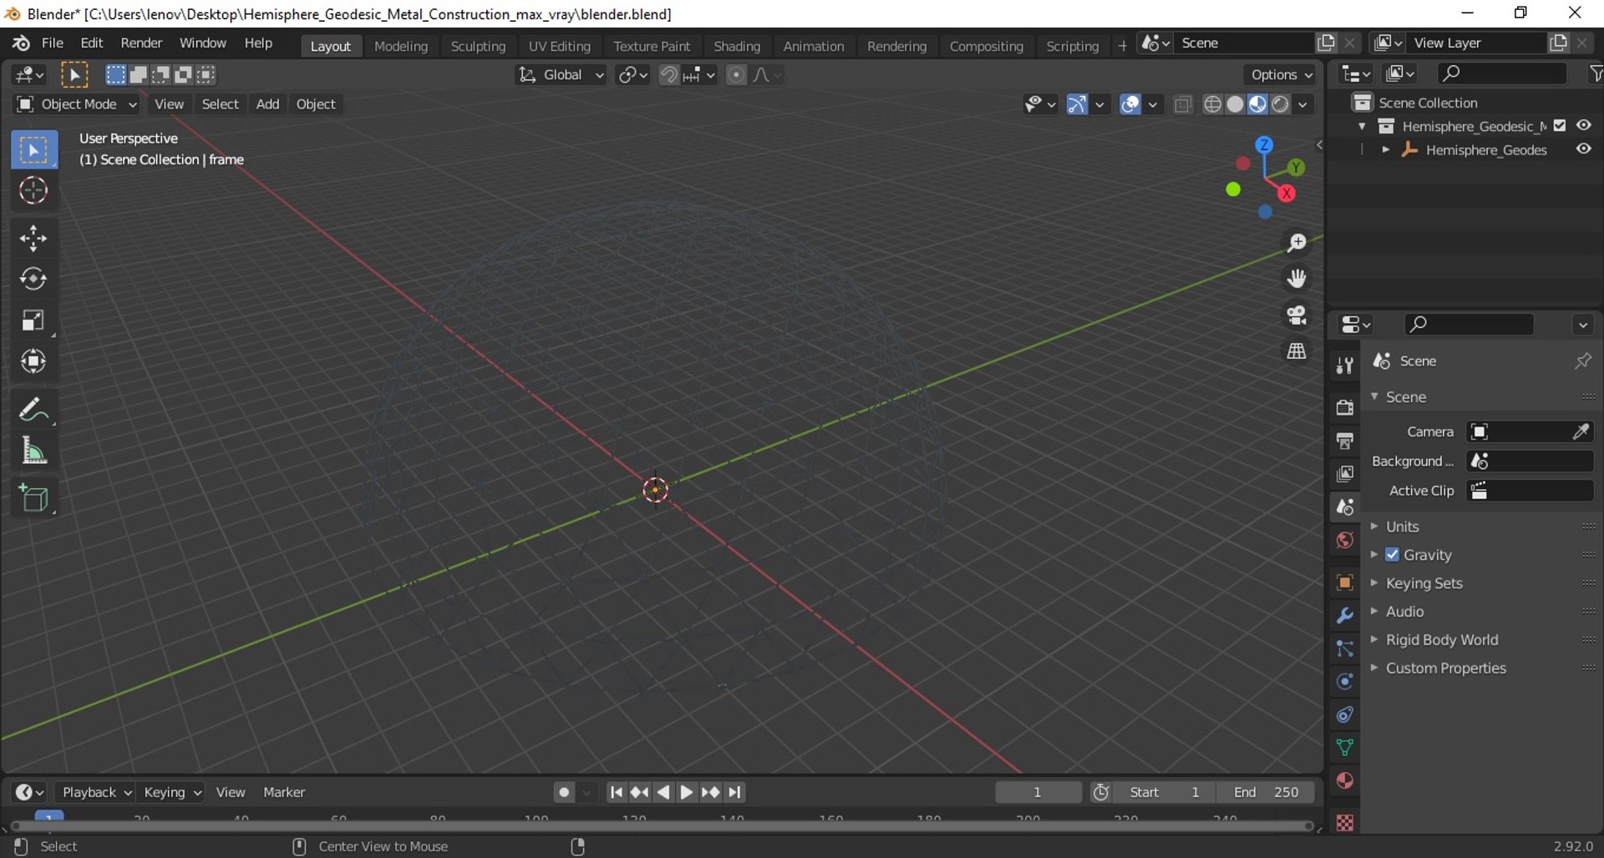Switch to solid viewport shading

tap(1235, 104)
